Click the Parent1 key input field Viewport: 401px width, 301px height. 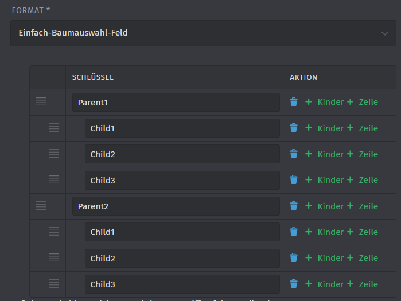click(x=176, y=103)
